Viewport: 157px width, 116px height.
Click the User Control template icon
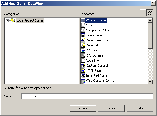[x=83, y=35]
